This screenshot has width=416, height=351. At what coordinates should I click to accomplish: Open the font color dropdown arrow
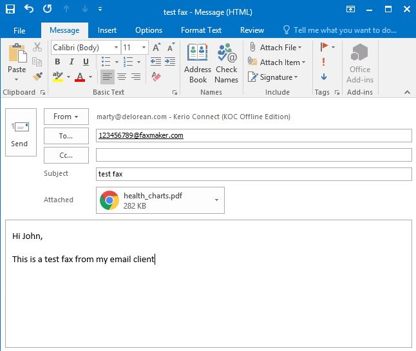[x=90, y=77]
